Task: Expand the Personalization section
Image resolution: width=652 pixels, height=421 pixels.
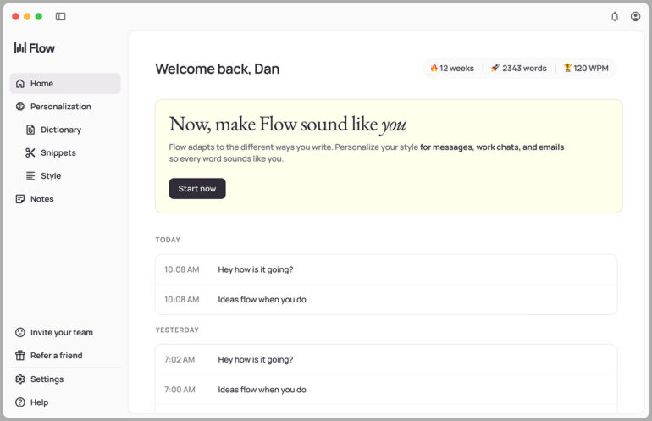Action: tap(60, 107)
